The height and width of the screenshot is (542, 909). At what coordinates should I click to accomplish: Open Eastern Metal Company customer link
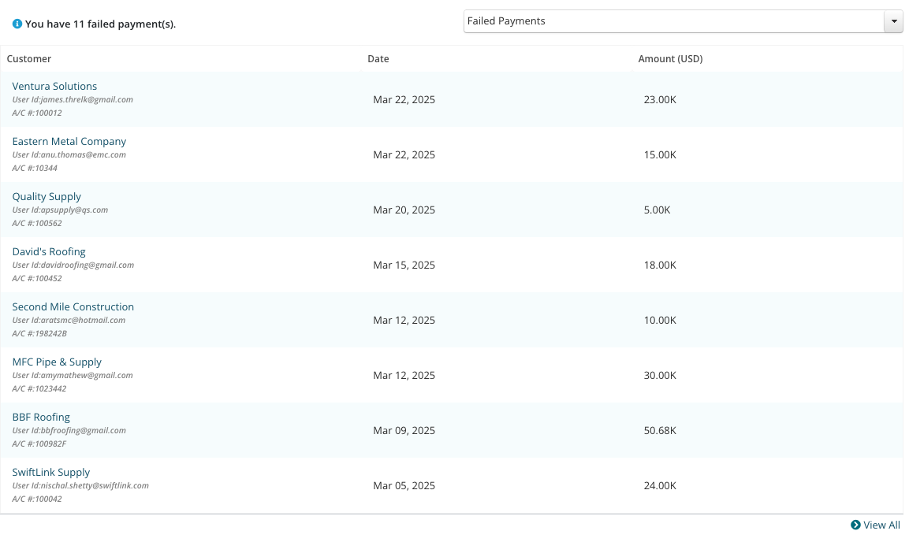69,141
